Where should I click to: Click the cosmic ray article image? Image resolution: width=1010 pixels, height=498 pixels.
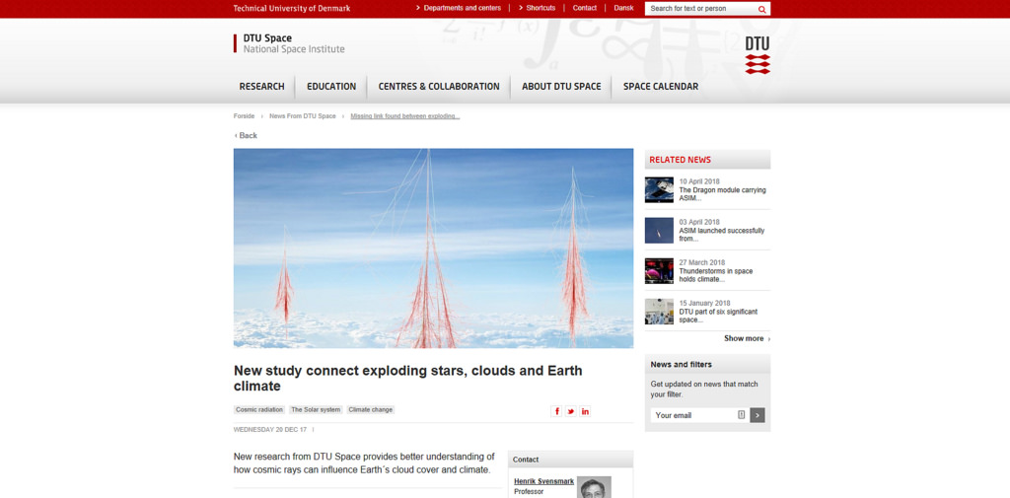434,249
